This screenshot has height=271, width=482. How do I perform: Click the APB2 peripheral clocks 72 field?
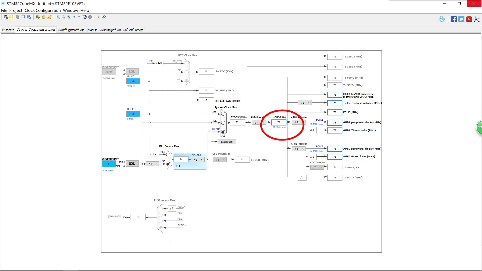pyautogui.click(x=335, y=149)
